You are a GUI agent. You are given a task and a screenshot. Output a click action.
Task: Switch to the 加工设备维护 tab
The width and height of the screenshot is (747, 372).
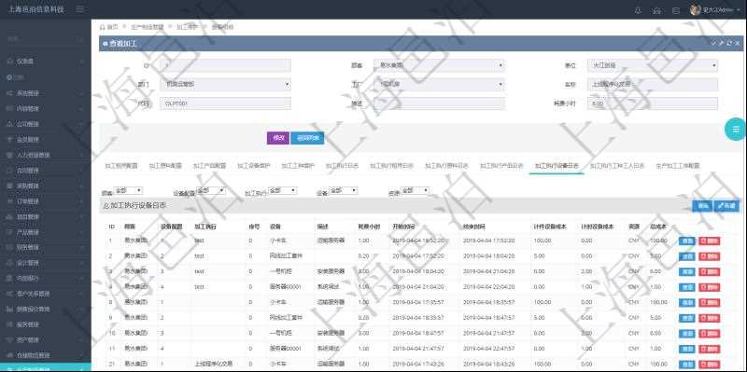pos(253,166)
